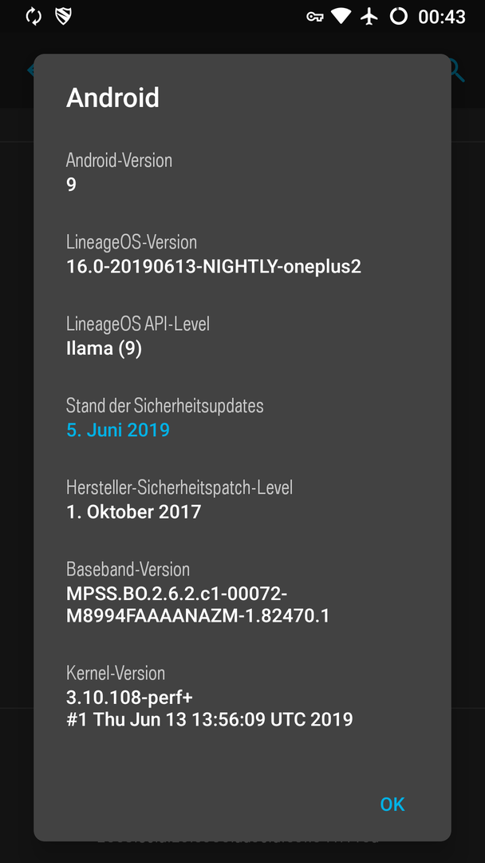485x863 pixels.
Task: Tap the Hersteller-Sicherheitspatch-Level label
Action: coord(179,487)
